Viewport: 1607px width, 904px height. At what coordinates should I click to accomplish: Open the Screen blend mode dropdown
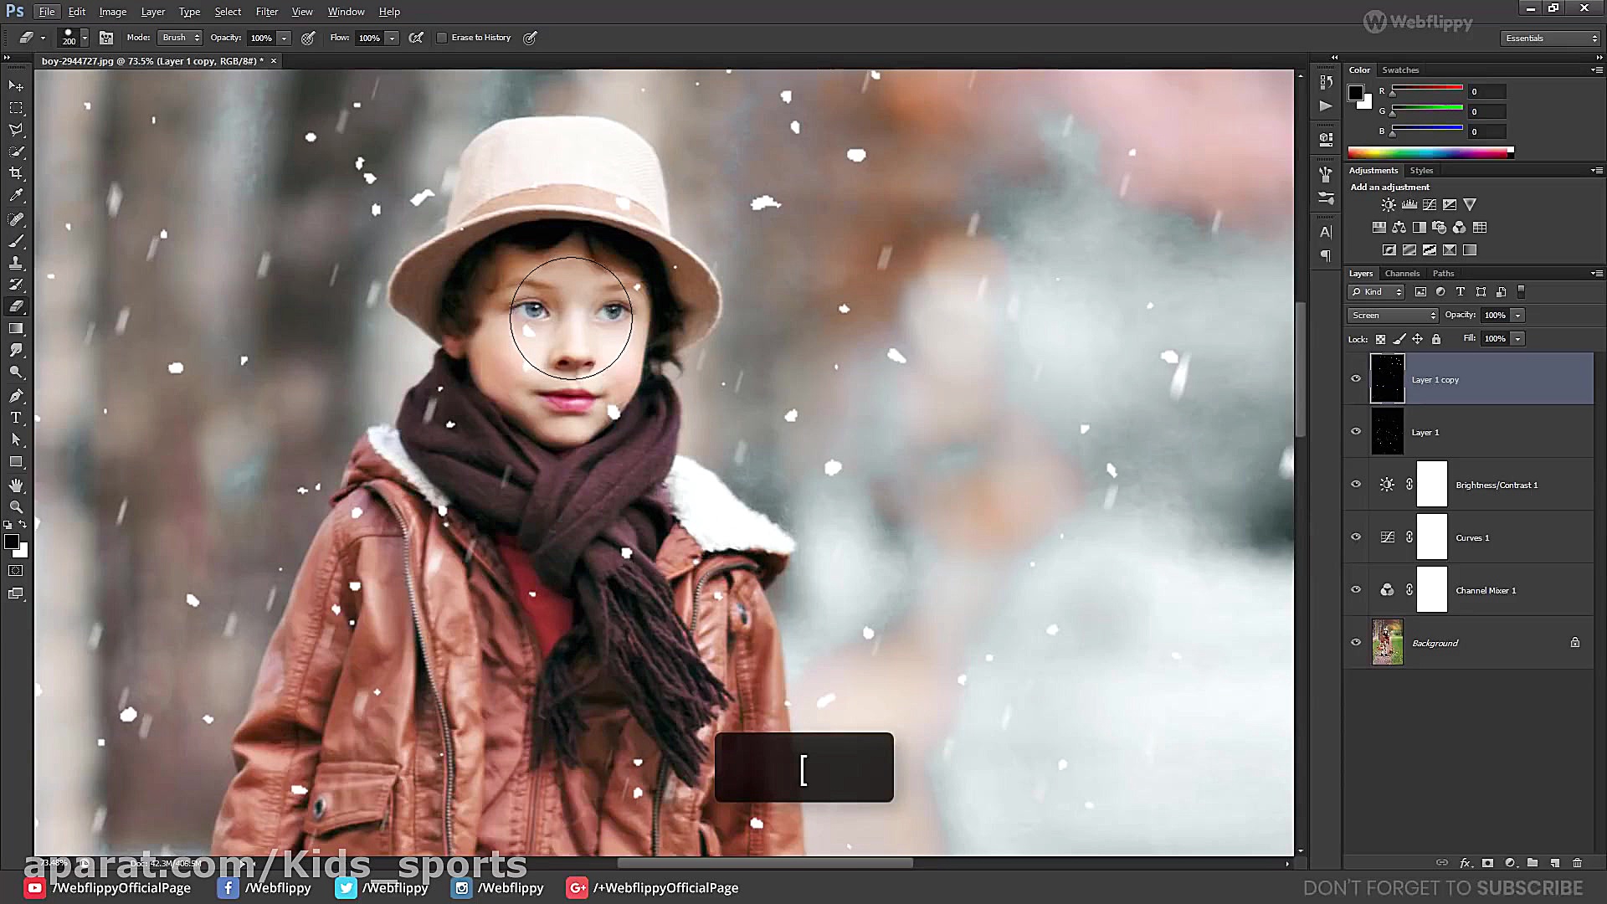1393,316
